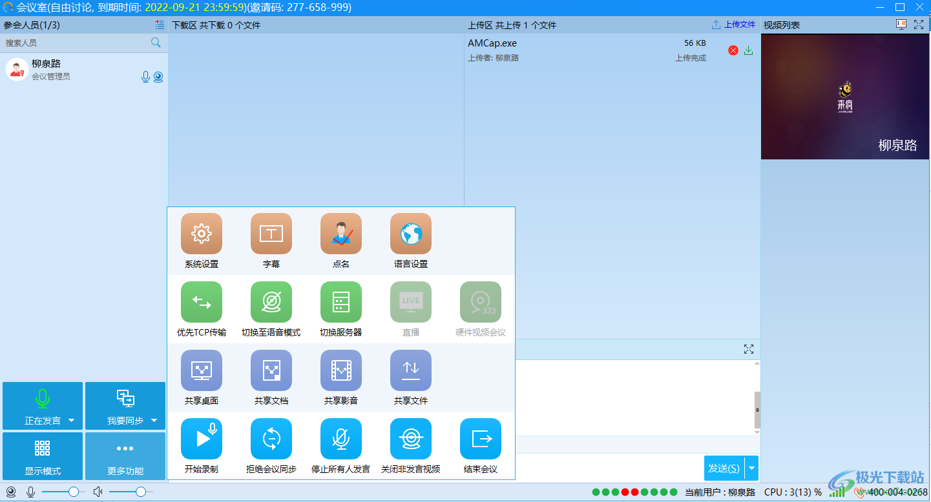Mute the microphone in the bottom status bar

[x=30, y=492]
